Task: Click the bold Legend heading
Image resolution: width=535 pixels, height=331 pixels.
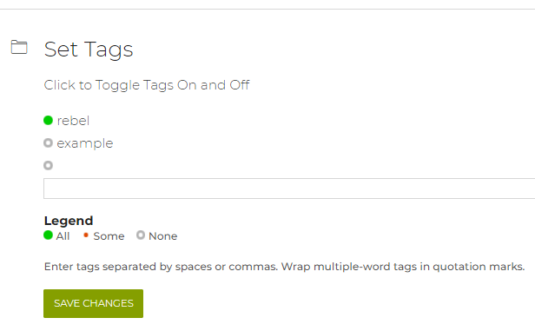Action: (x=69, y=221)
